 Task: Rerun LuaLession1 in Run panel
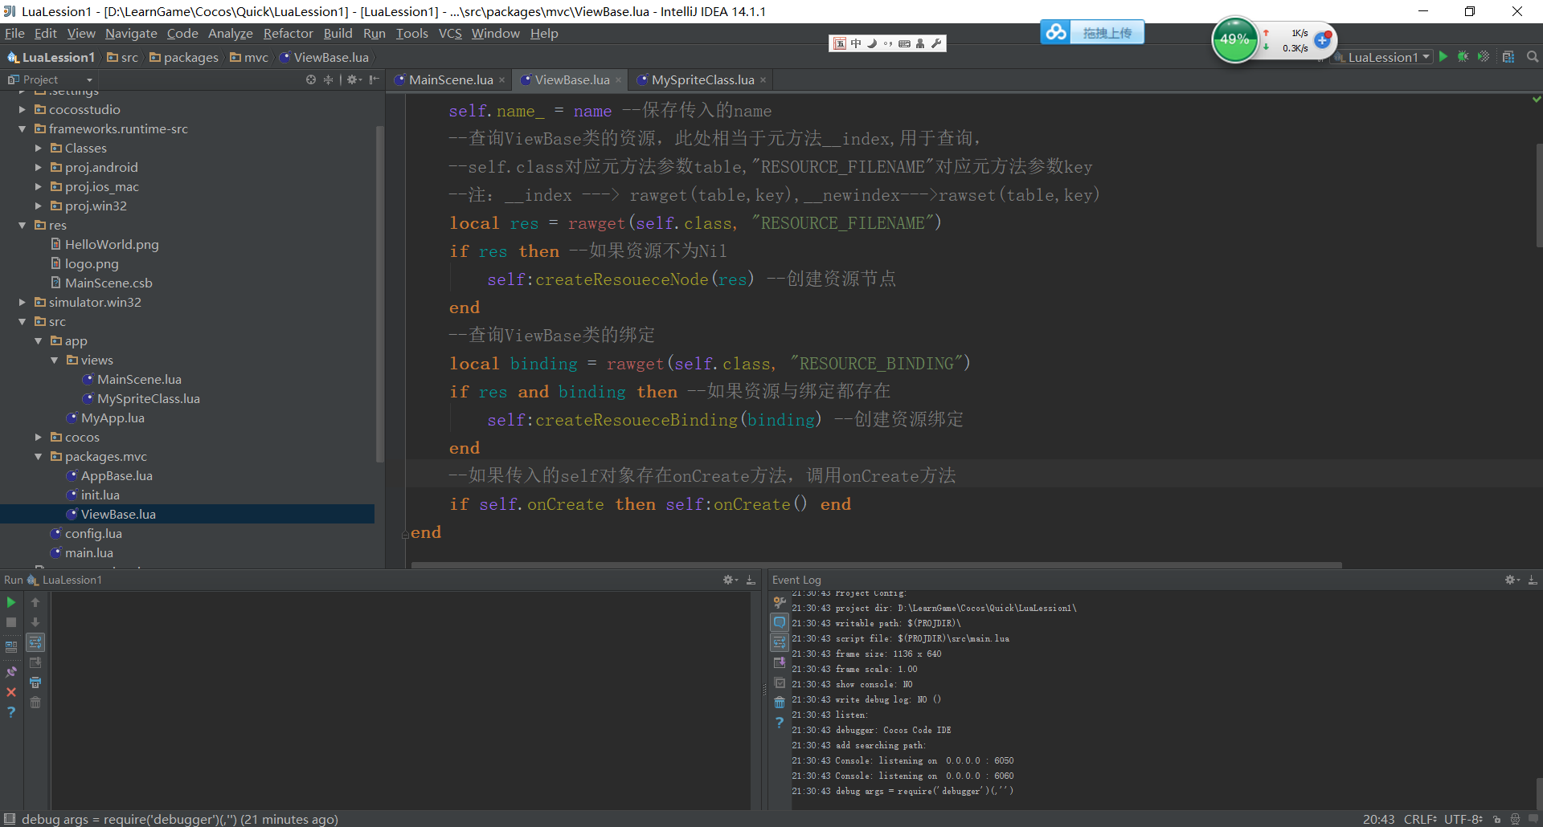(x=11, y=602)
